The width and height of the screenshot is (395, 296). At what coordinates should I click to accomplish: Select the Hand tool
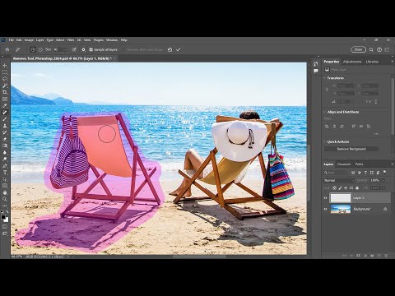coord(5,192)
